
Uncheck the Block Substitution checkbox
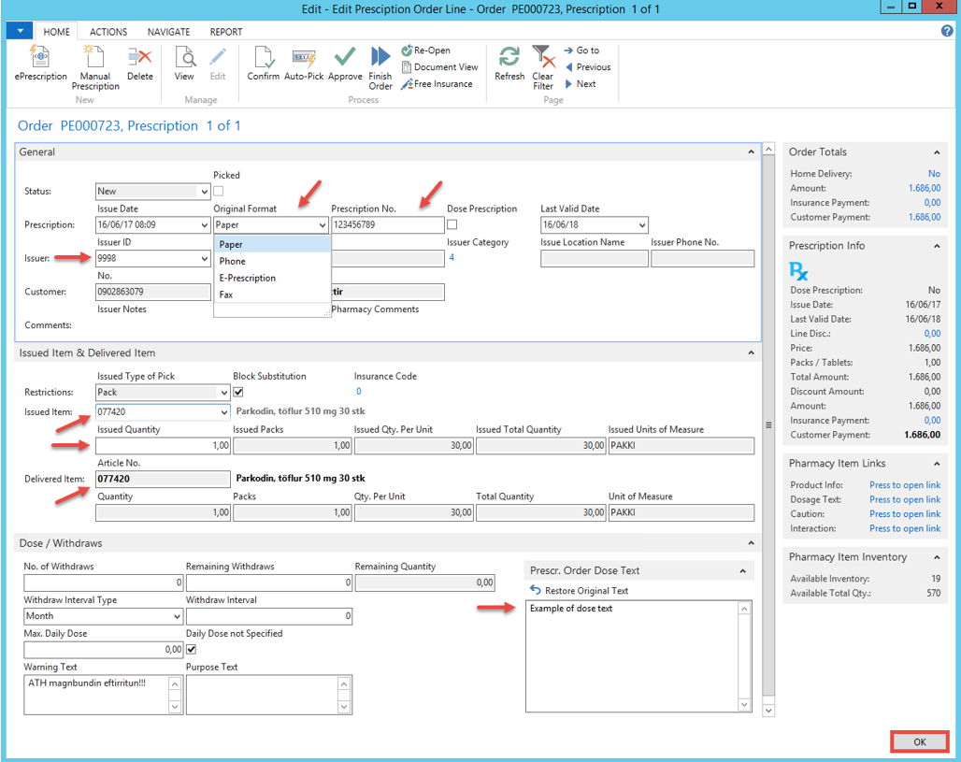click(x=238, y=393)
